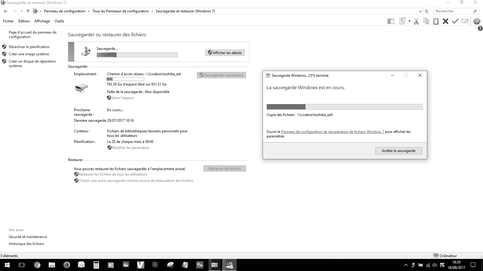The image size is (483, 271).
Task: Click the Properties checkmark toolbar icon
Action: (x=455, y=21)
